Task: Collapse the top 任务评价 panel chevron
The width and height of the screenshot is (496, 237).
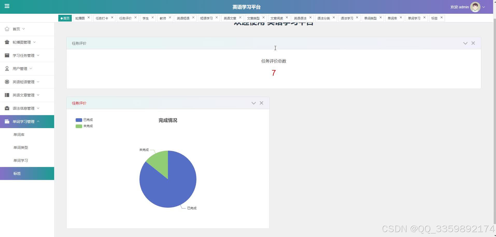Action: [x=465, y=43]
